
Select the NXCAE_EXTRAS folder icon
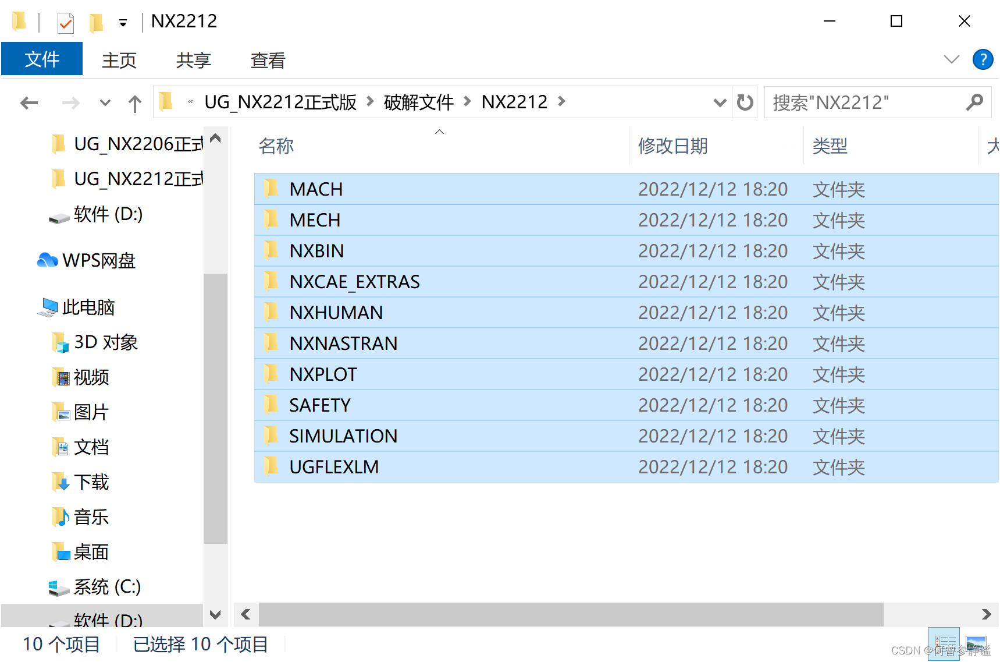point(271,281)
